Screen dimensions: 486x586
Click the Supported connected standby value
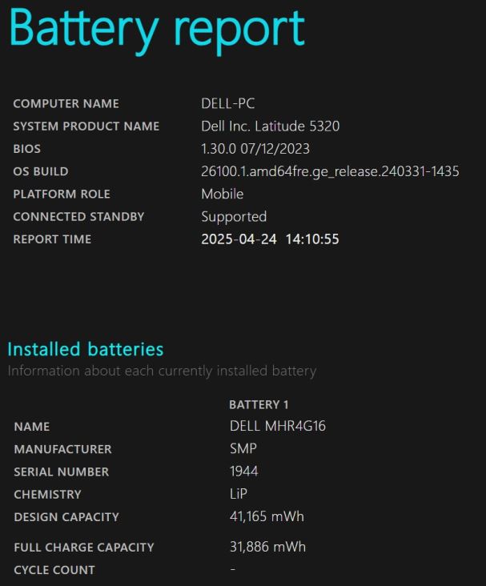(x=234, y=217)
